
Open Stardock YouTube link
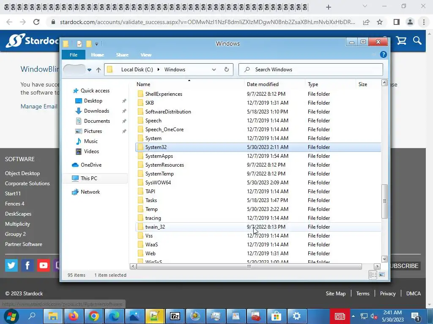pos(44,265)
